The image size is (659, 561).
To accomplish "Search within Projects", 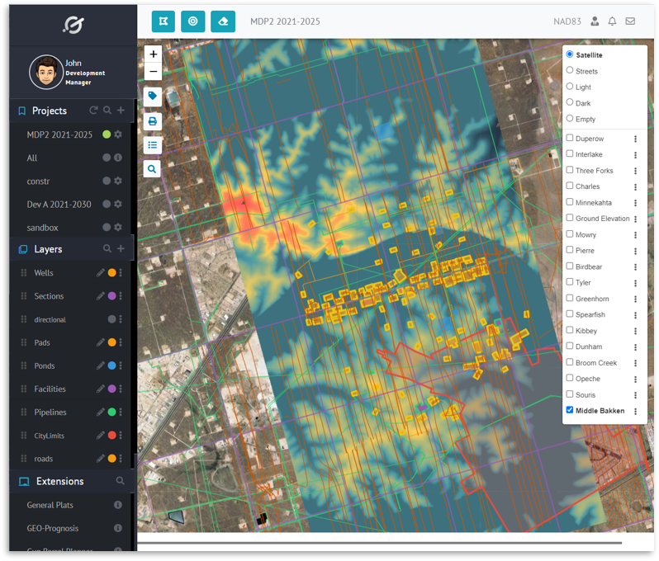I will click(107, 110).
